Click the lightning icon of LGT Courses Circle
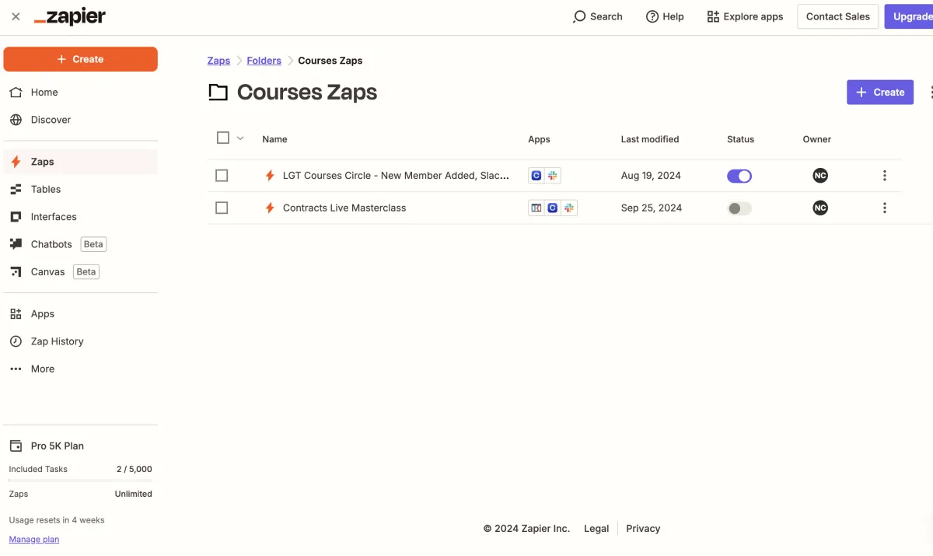The image size is (933, 556). (270, 176)
